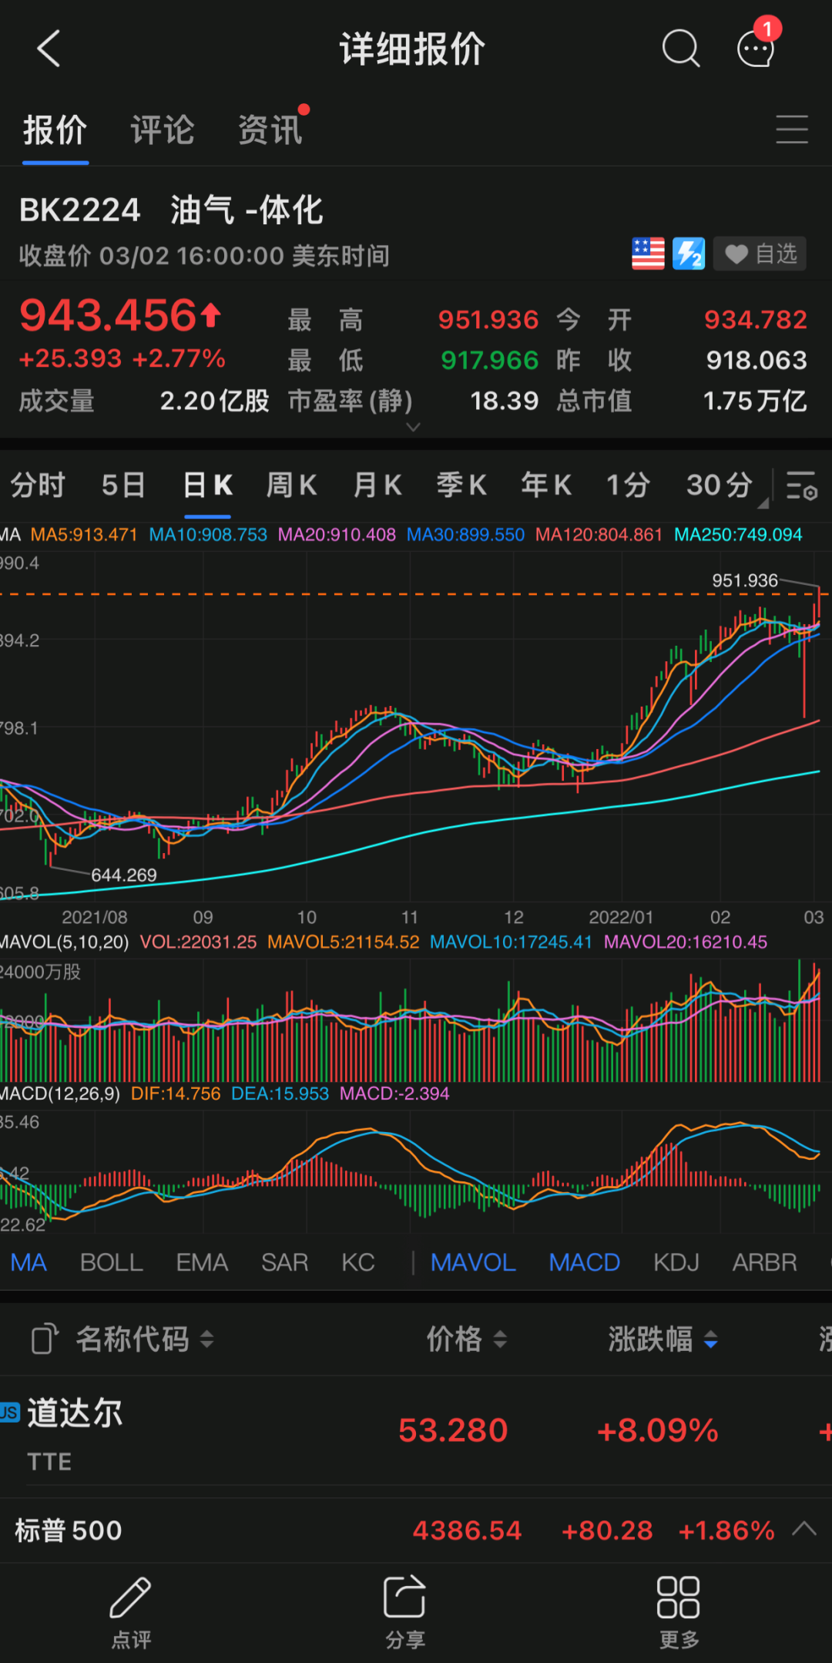Screen dimensions: 832x1663
Task: Toggle the KDJ sub indicator
Action: pyautogui.click(x=676, y=1262)
